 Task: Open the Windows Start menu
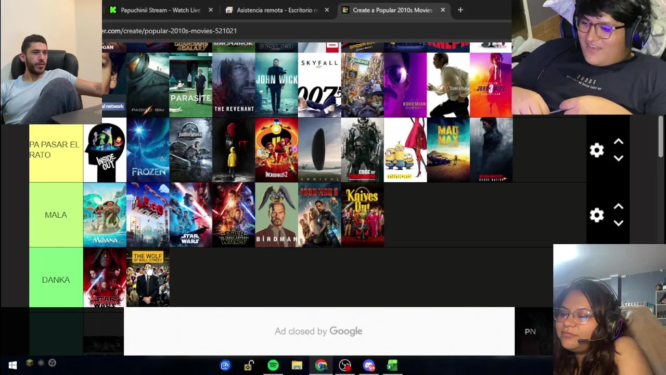(x=12, y=365)
